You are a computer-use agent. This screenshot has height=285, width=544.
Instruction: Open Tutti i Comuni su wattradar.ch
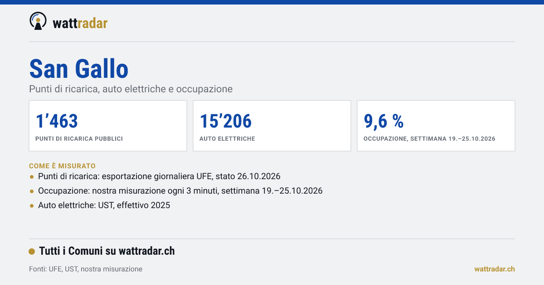coord(107,251)
